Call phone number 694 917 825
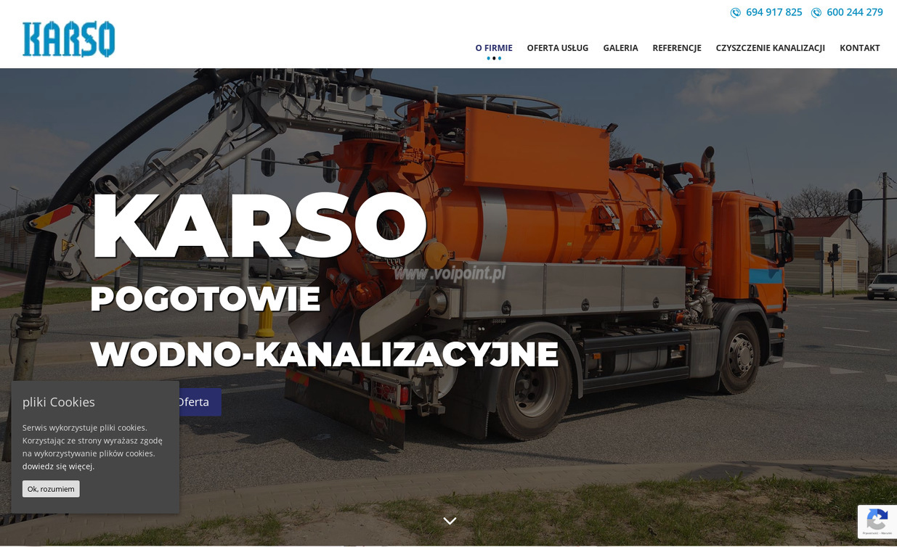 pyautogui.click(x=774, y=12)
